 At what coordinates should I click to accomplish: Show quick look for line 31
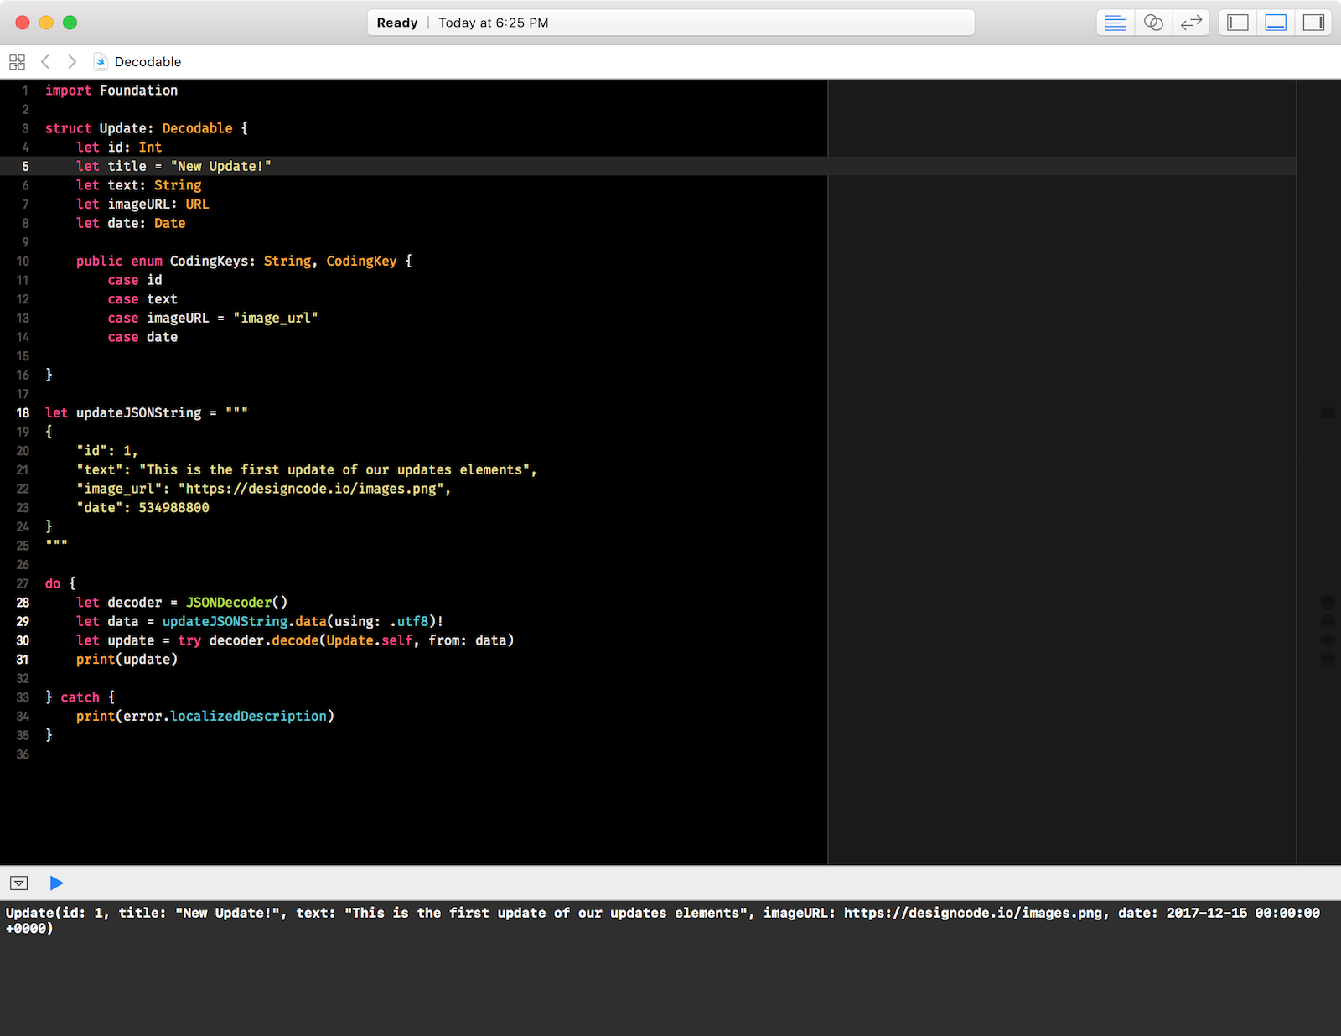(1328, 659)
